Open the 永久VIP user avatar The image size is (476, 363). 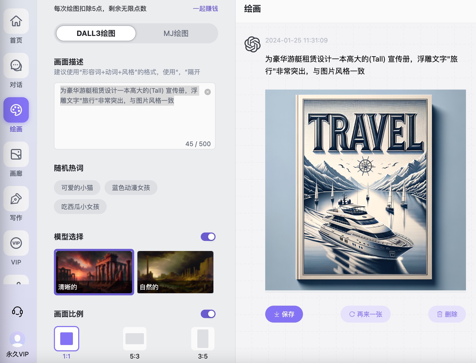tap(17, 339)
